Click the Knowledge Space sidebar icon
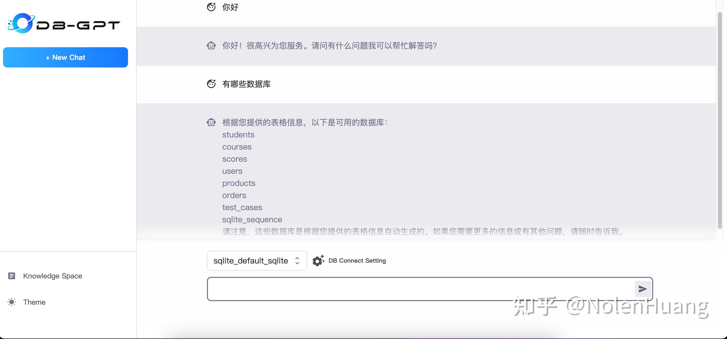The height and width of the screenshot is (339, 727). [x=12, y=276]
